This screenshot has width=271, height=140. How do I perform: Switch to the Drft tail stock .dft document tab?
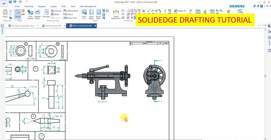click(53, 26)
